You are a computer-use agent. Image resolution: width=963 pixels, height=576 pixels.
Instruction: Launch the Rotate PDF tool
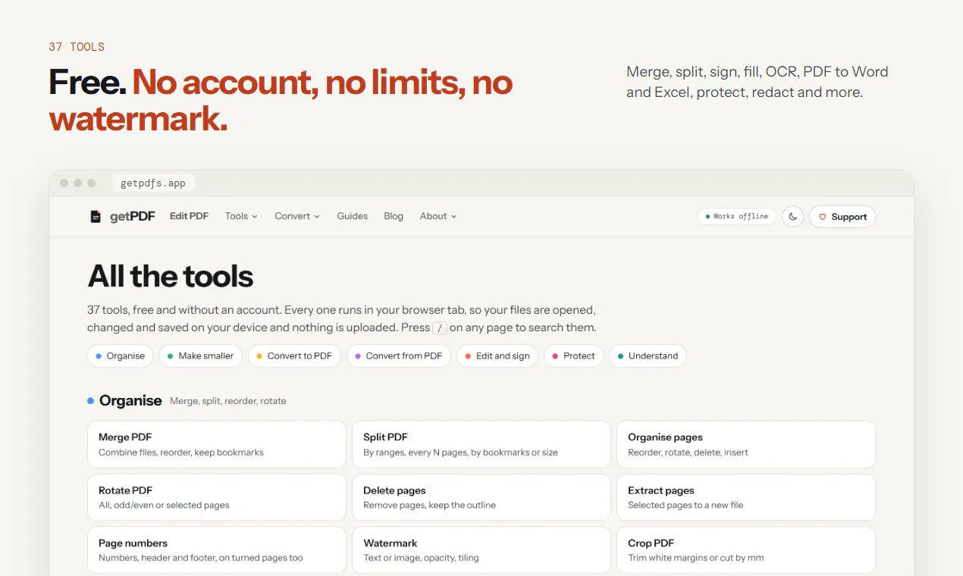217,498
